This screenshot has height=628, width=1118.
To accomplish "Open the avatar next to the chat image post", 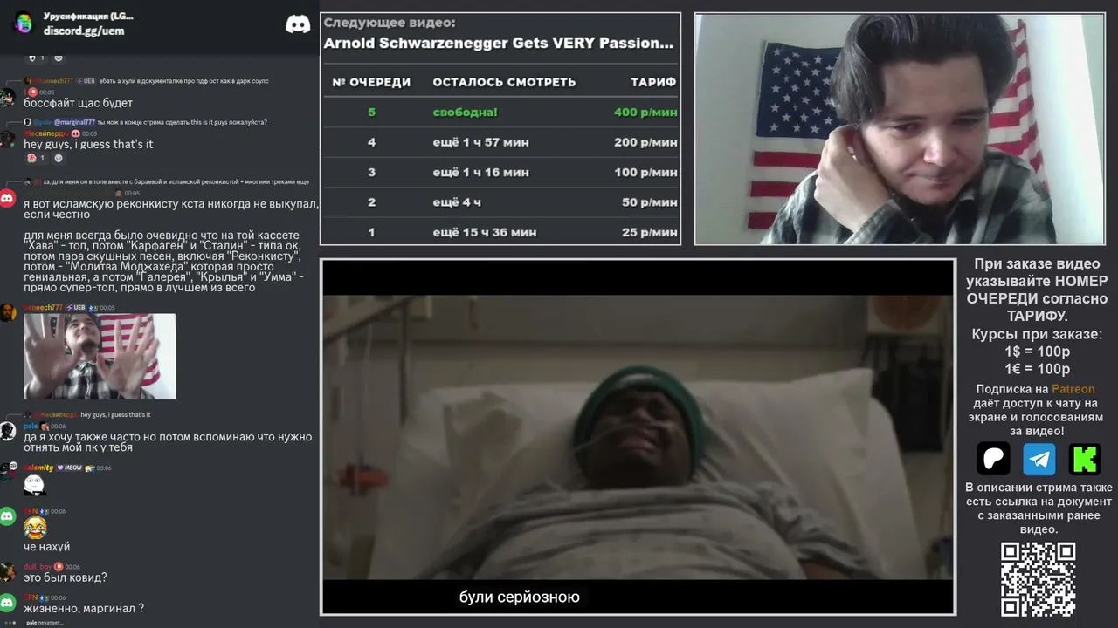I will (8, 312).
